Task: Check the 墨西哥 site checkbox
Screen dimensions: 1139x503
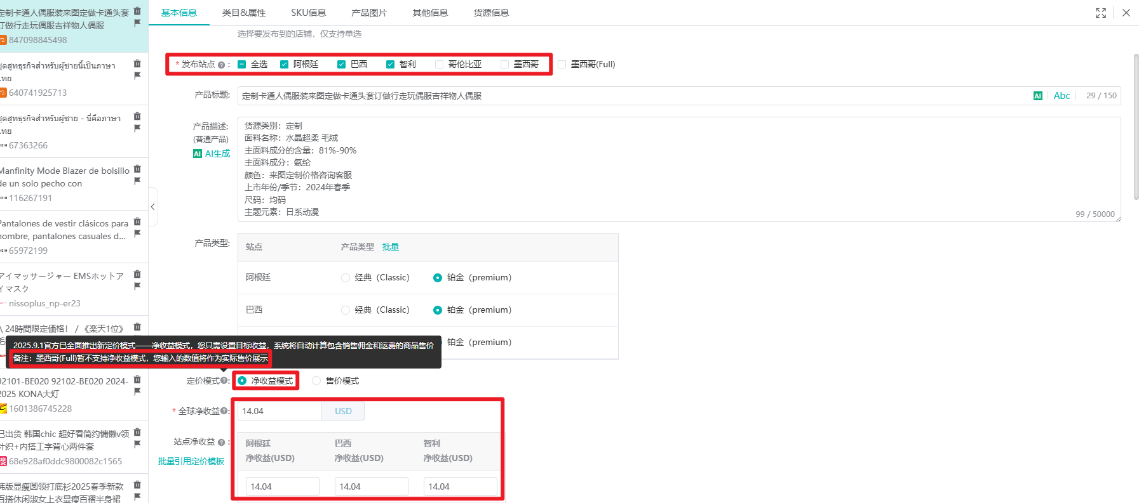Action: pyautogui.click(x=504, y=64)
